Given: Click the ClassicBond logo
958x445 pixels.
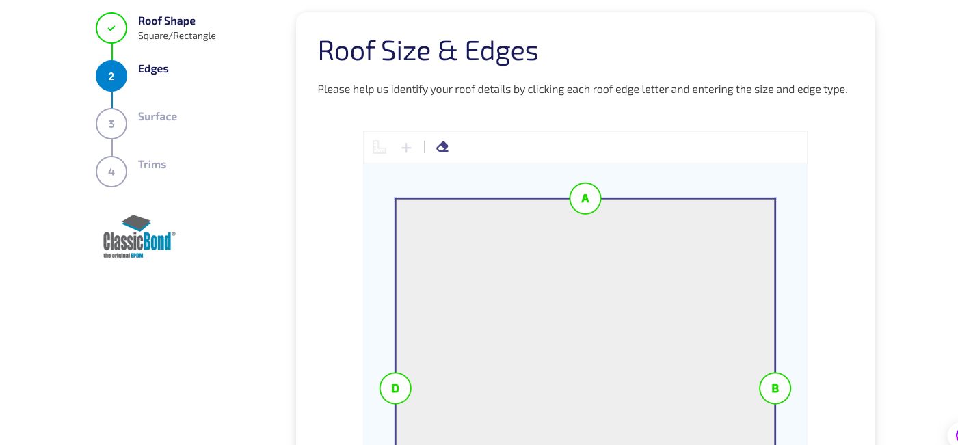Looking at the screenshot, I should [x=139, y=237].
